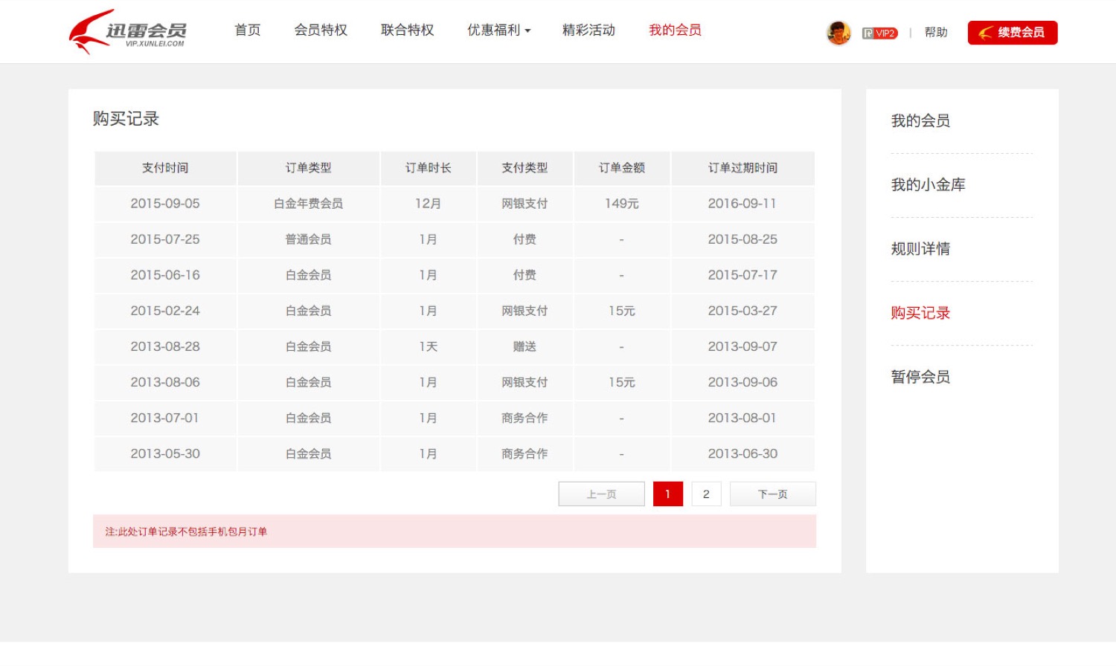Open 精彩活动 page
The height and width of the screenshot is (666, 1116).
pos(589,30)
